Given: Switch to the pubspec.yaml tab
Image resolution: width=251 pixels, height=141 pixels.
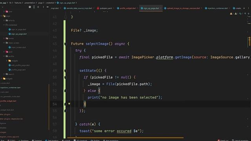Looking at the screenshot, I should 106,8.
